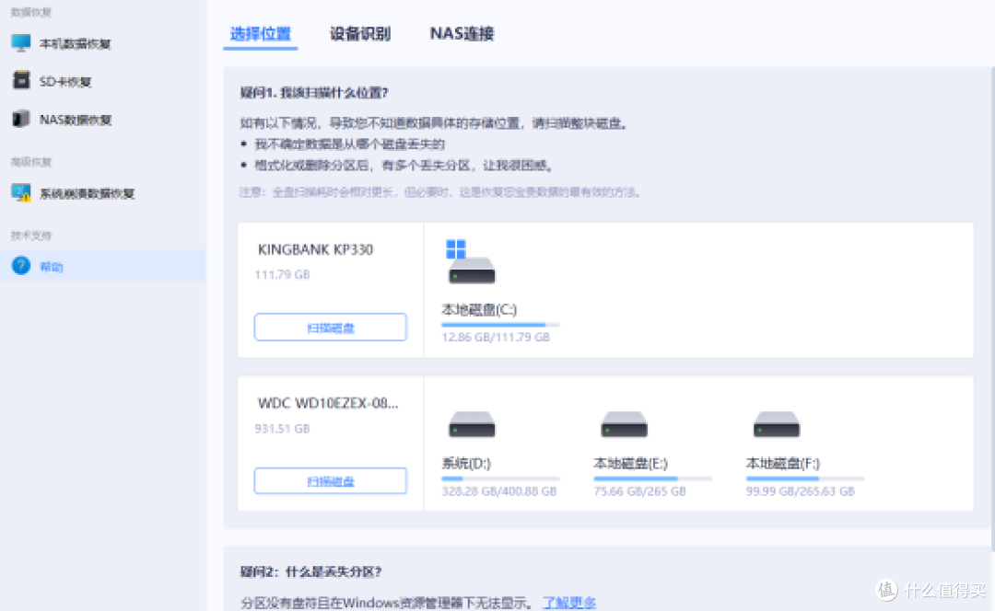Click the 111.79 GB disk size text

282,274
